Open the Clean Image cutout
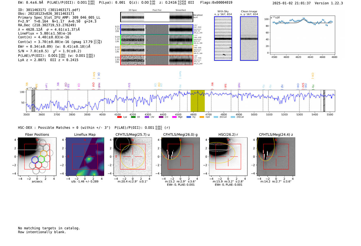This screenshot has width=361, height=246. [249, 38]
